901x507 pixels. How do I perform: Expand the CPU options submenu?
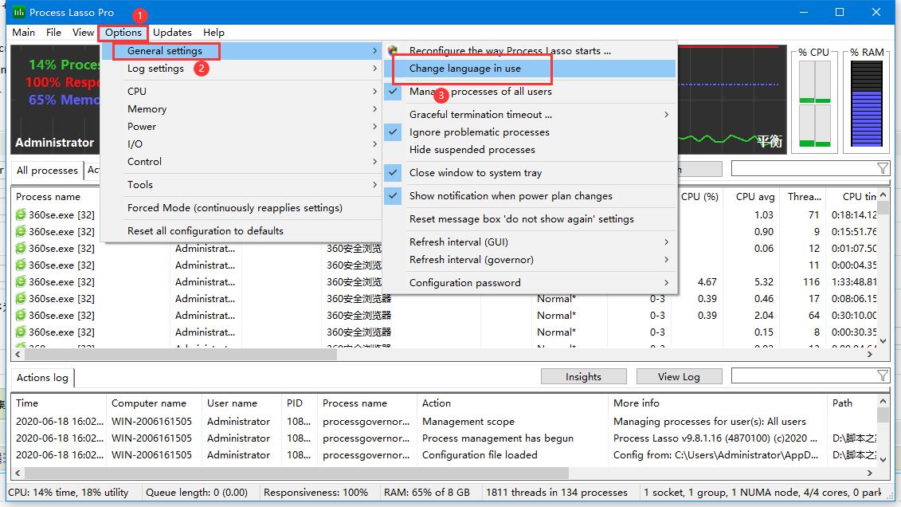tap(241, 92)
